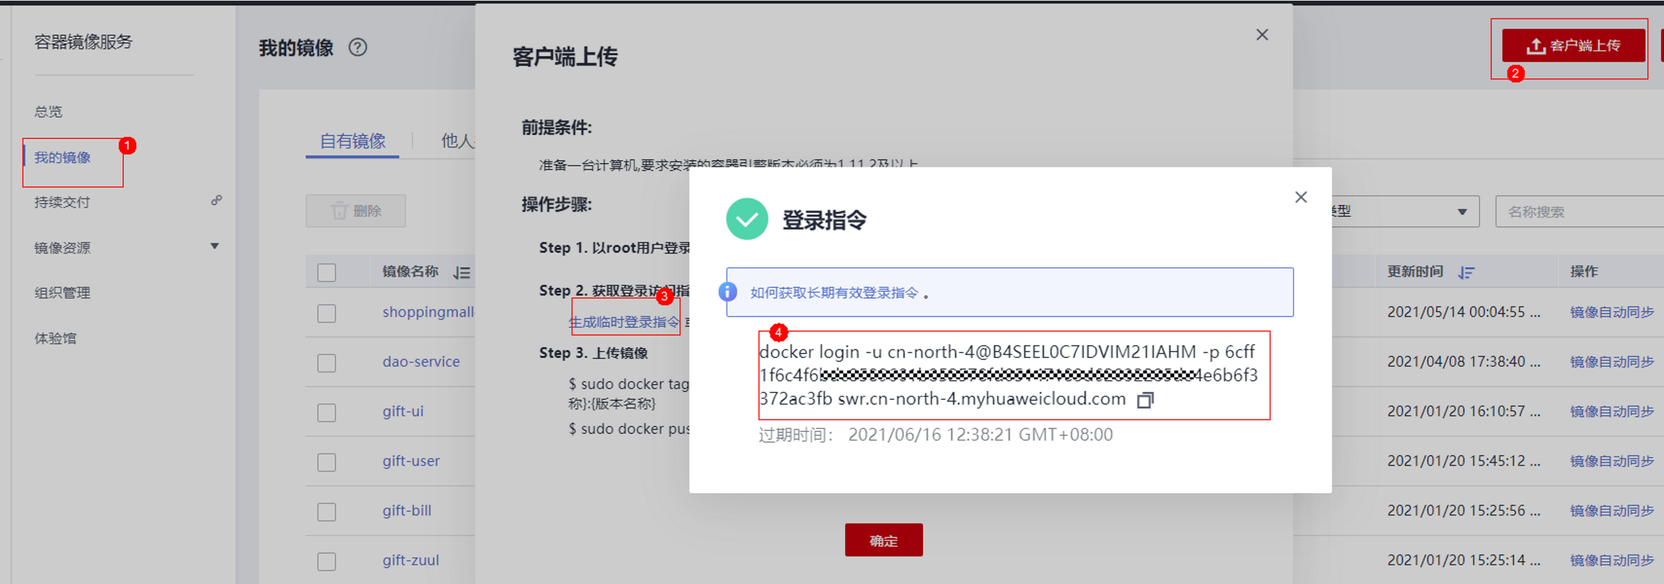This screenshot has height=584, width=1664.
Task: Tick the shoppingmall row checkbox
Action: click(x=326, y=313)
